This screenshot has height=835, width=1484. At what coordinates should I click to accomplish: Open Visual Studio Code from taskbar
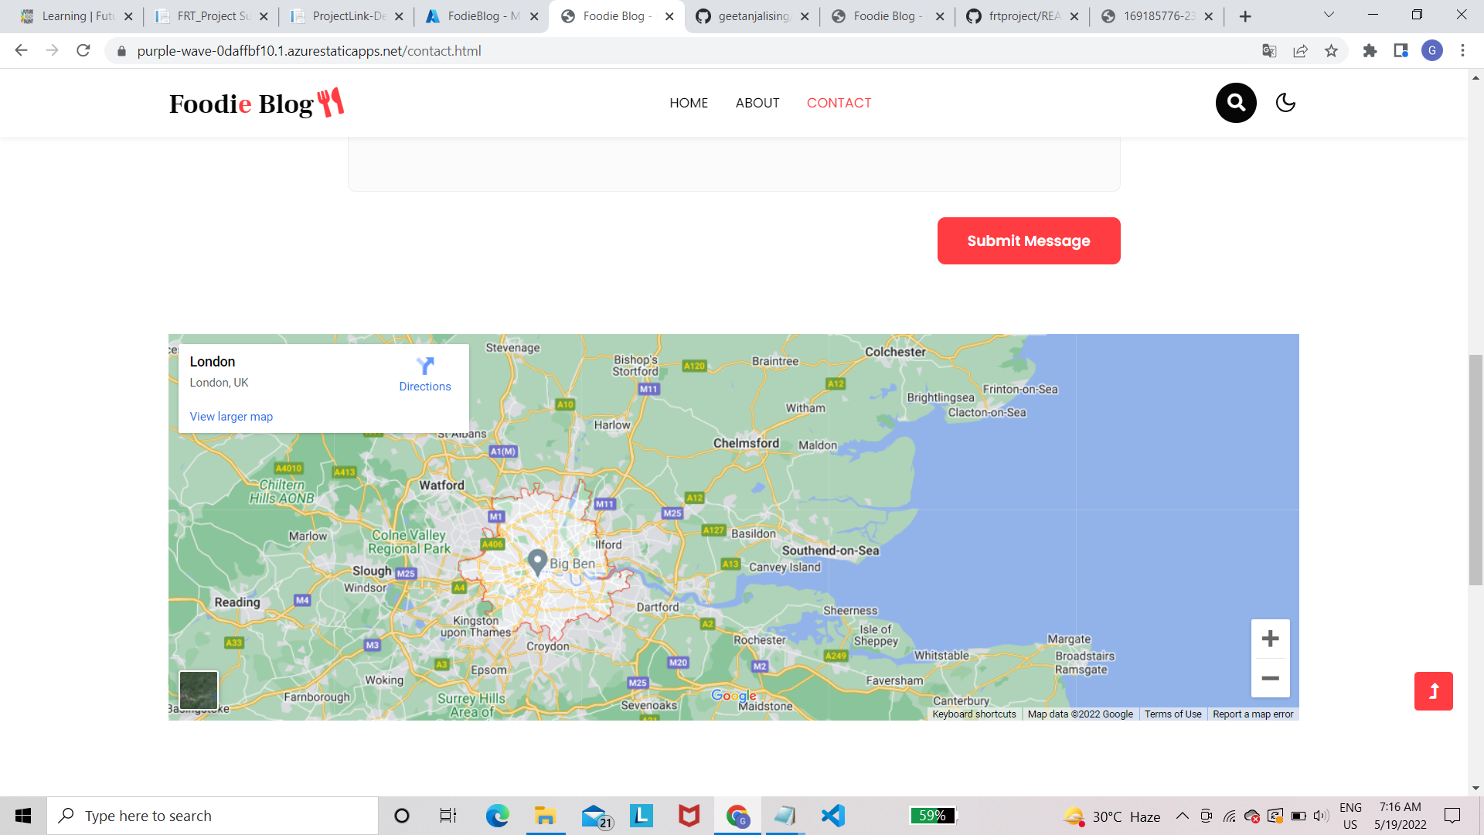tap(833, 816)
